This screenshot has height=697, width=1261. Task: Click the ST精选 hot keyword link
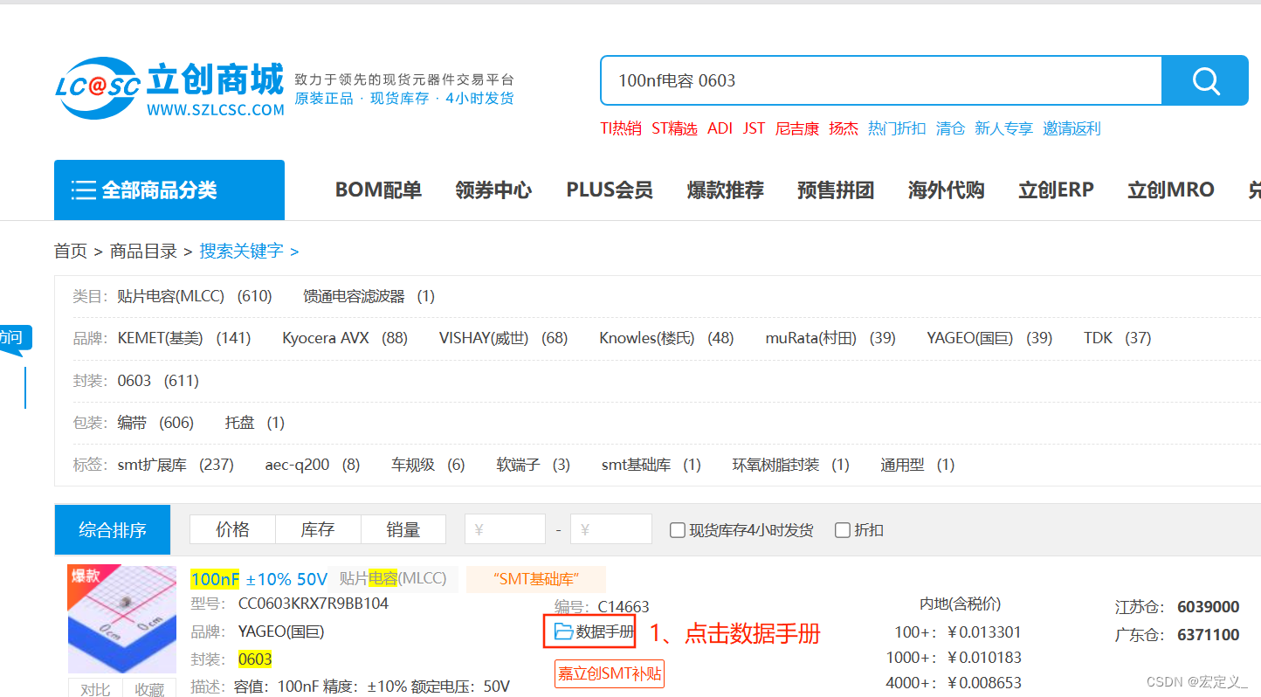(674, 128)
